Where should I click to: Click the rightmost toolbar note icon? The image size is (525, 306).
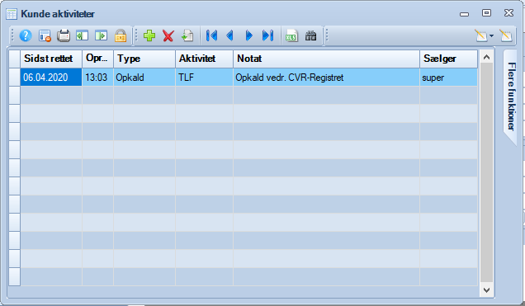point(506,35)
